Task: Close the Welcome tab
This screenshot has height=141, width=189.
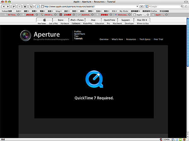Action: (x=129, y=15)
